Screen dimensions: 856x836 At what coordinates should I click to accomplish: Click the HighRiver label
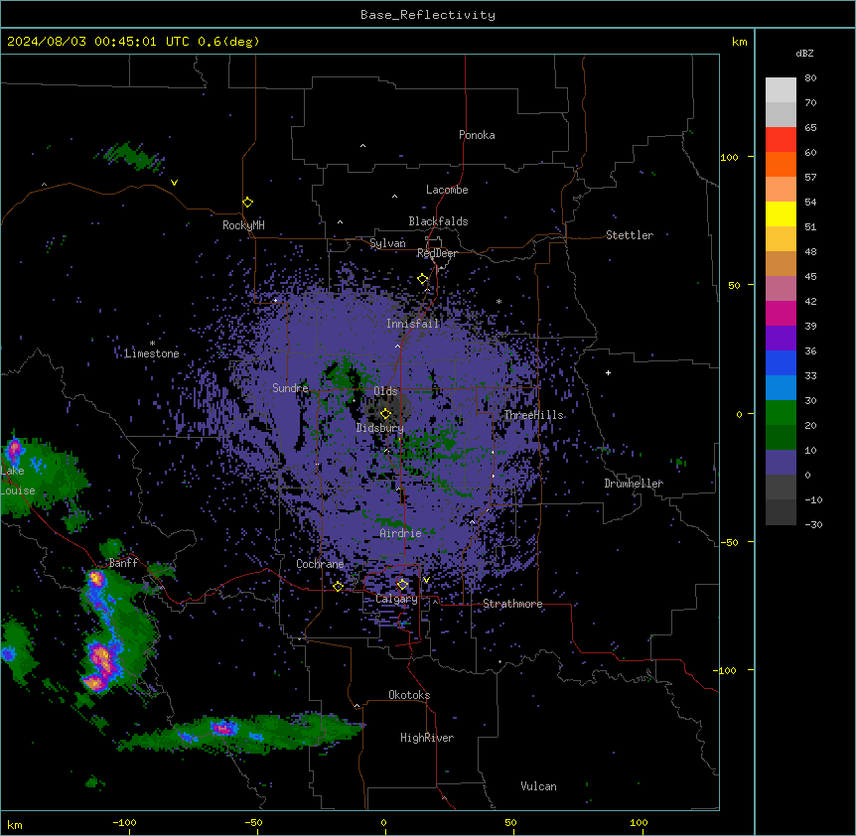427,738
